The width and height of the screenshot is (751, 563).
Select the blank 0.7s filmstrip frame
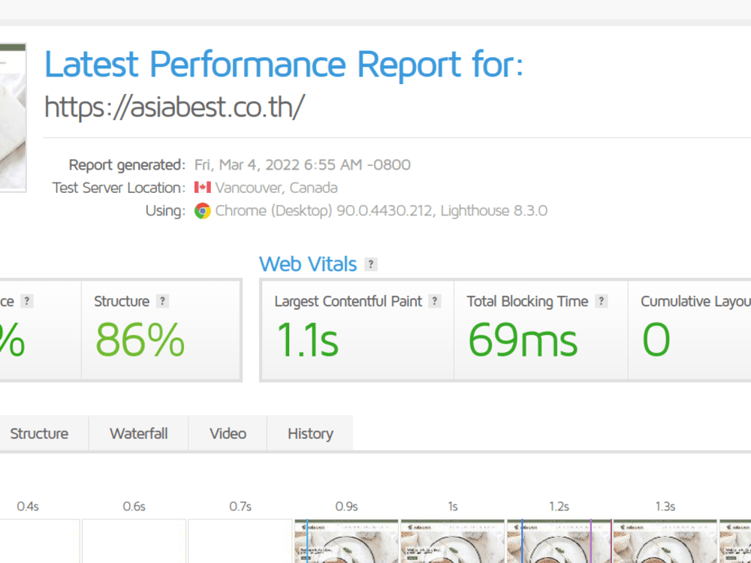pos(240,541)
